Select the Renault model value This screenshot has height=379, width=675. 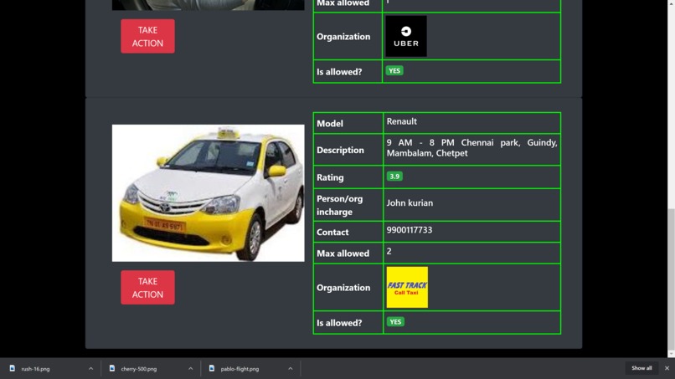pos(401,121)
